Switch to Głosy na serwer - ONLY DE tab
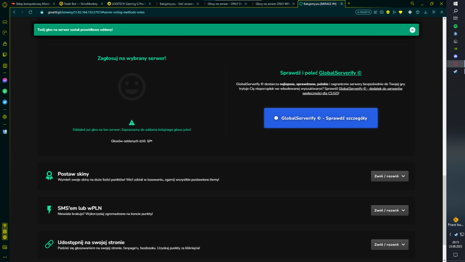This screenshot has width=465, height=262. 225,4
